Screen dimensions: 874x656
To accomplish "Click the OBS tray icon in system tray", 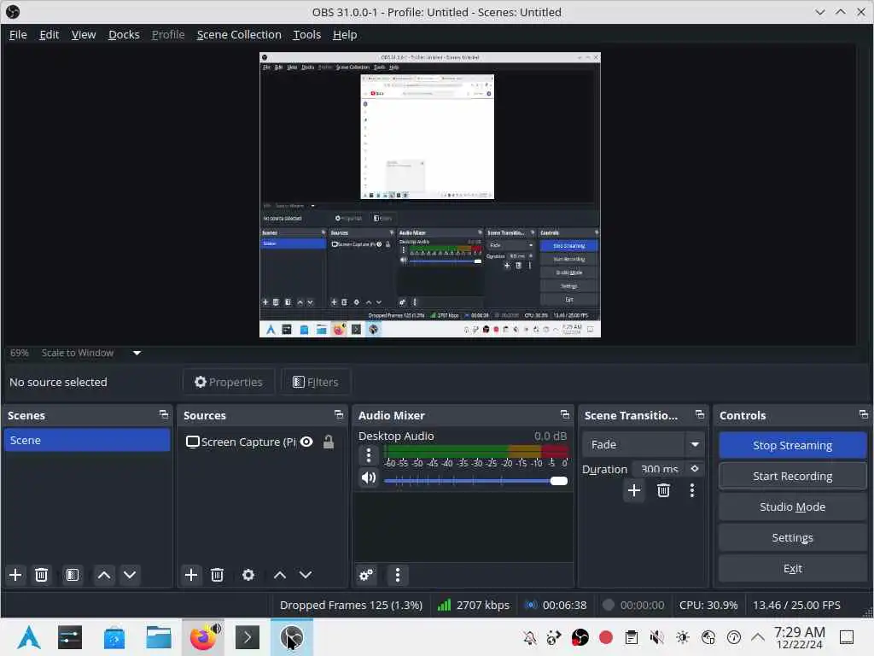I will tap(580, 637).
